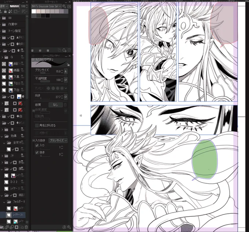Click the reset tool properties icon
The image size is (249, 232).
(x=64, y=227)
